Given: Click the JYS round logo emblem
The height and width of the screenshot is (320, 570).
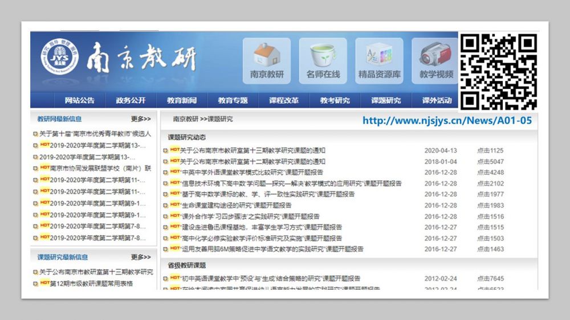Looking at the screenshot, I should (52, 58).
